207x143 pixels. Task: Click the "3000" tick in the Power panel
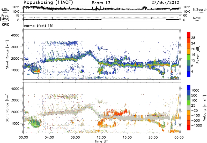coord(15,47)
